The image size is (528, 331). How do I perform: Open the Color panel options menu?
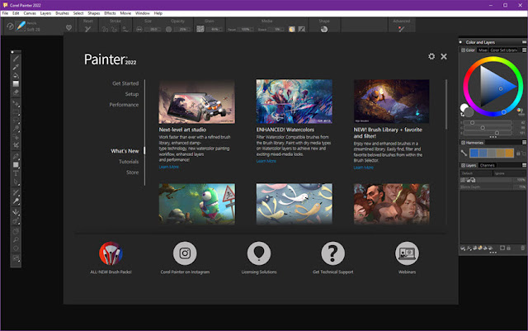point(524,50)
